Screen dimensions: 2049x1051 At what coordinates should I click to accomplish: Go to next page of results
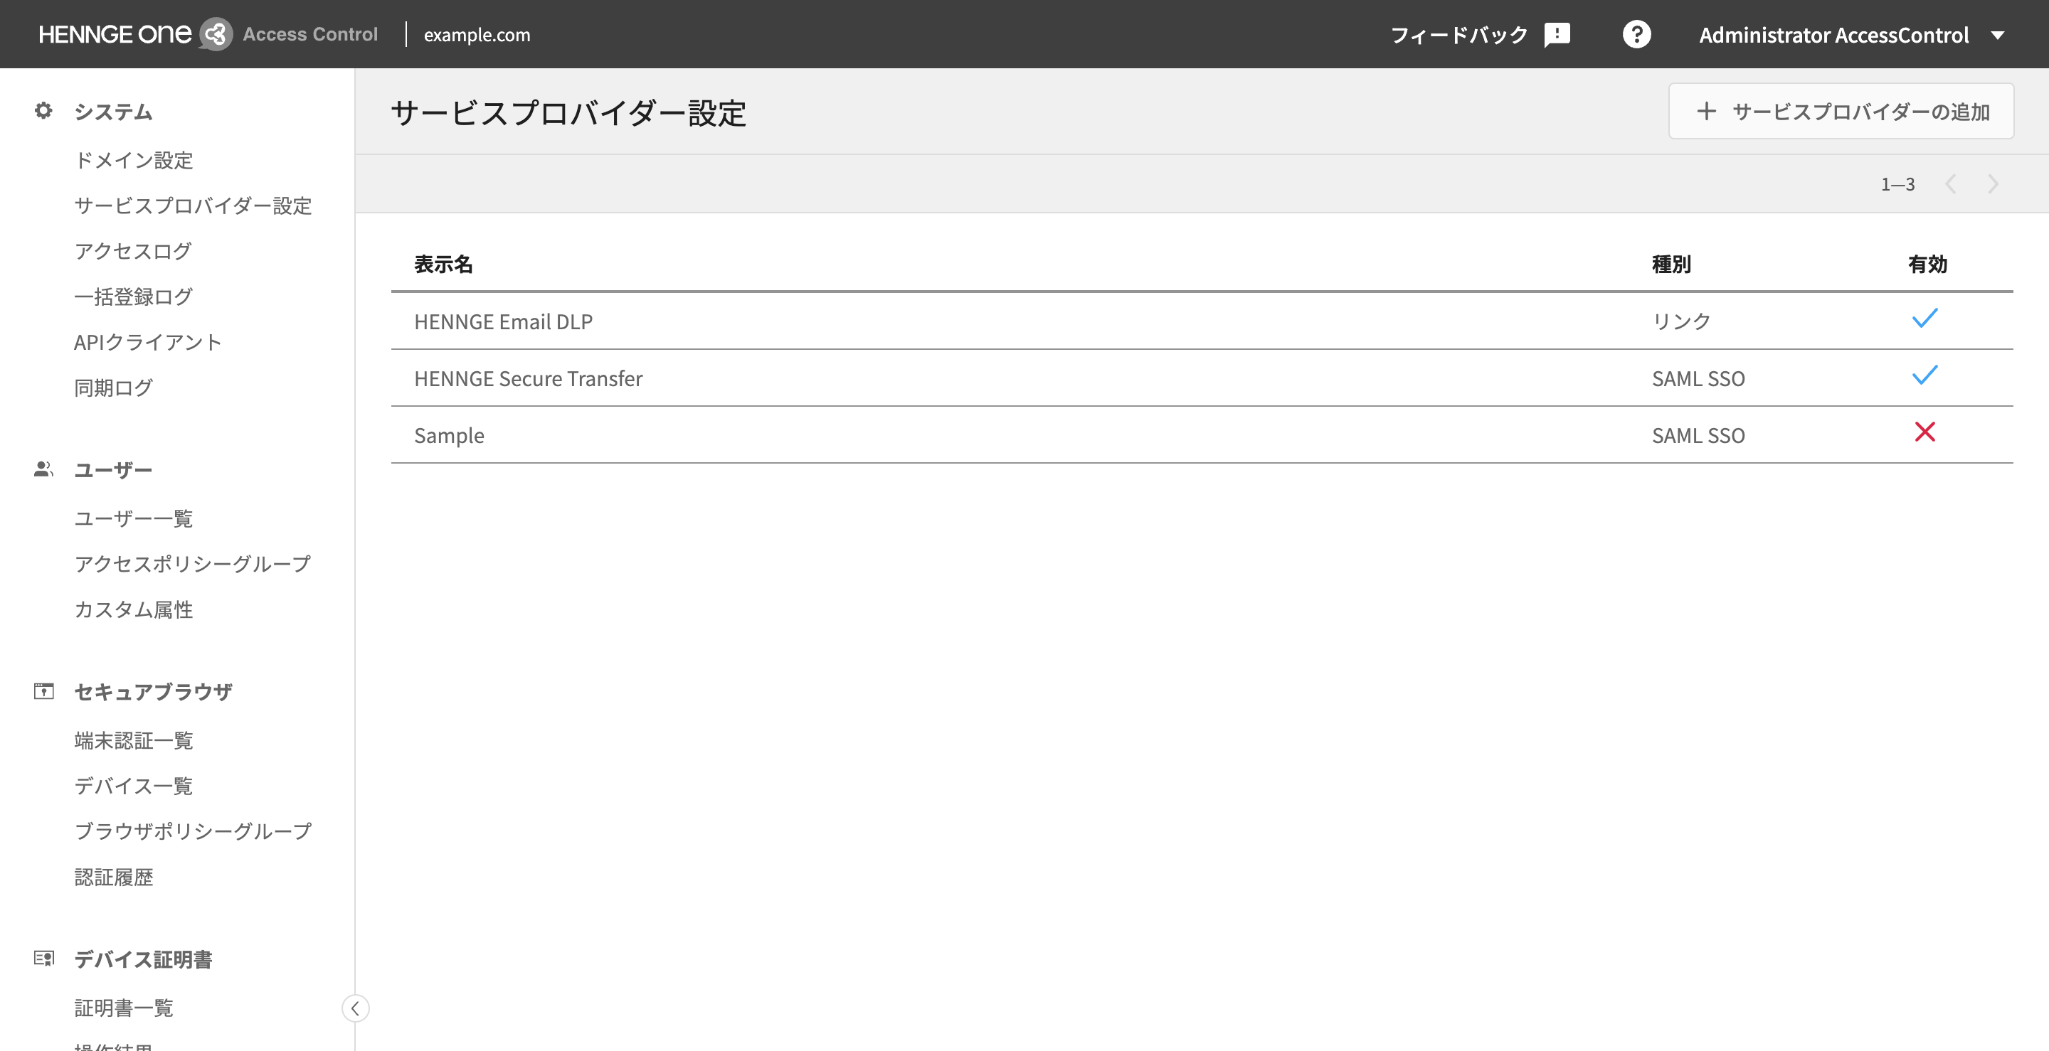[1993, 183]
